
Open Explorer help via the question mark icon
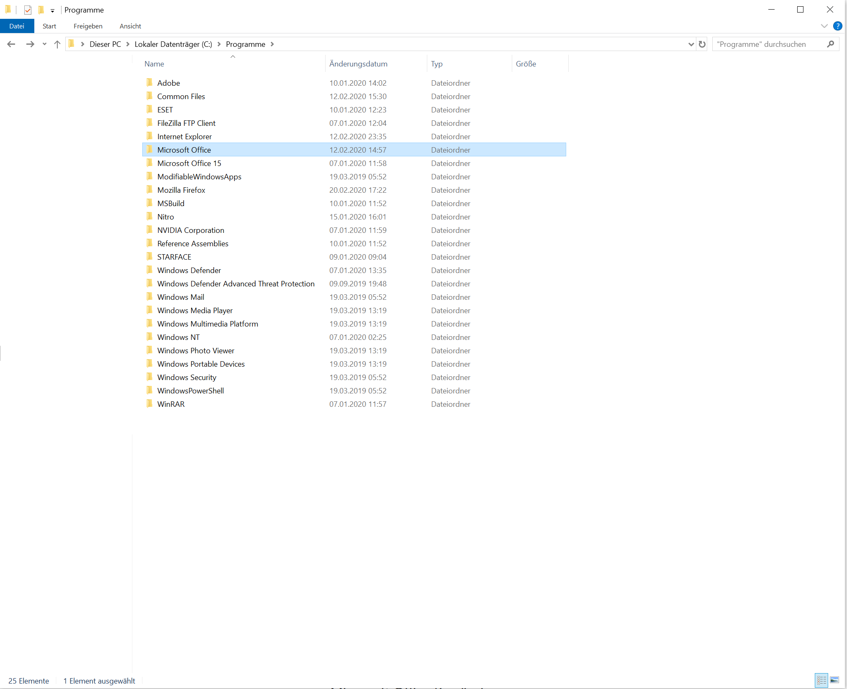click(x=837, y=26)
